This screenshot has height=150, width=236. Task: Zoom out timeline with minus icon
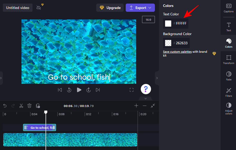pyautogui.click(x=145, y=106)
